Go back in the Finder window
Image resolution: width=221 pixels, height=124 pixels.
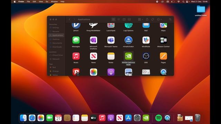[69, 19]
